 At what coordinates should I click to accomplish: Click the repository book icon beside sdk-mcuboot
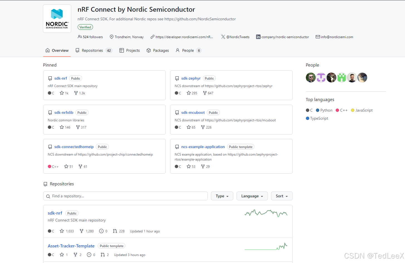(x=177, y=112)
